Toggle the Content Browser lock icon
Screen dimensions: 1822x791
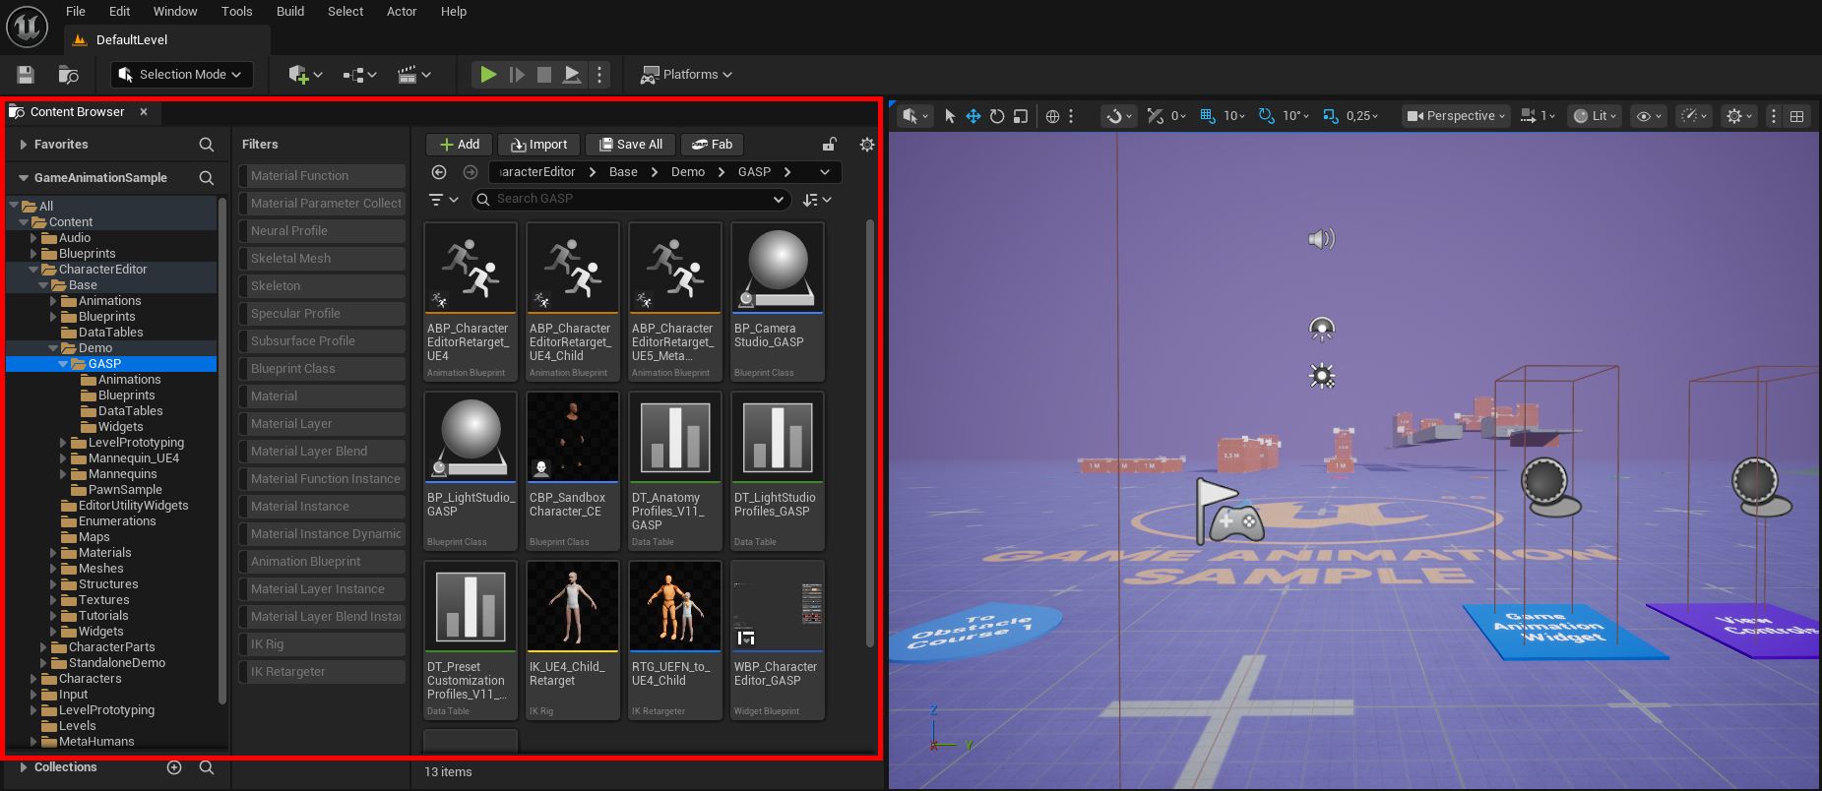830,145
